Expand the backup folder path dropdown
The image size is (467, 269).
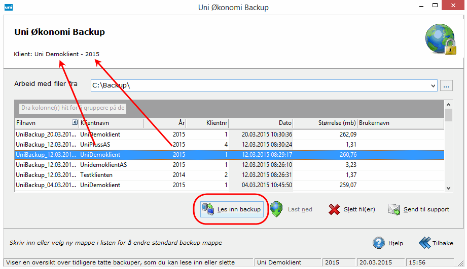tap(433, 85)
